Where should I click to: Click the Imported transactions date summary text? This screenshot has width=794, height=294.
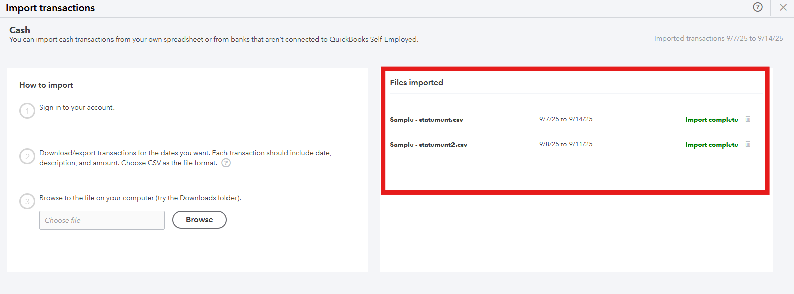click(x=718, y=39)
